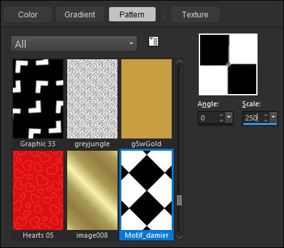The image size is (284, 248).
Task: Click the list view options icon
Action: click(x=154, y=41)
